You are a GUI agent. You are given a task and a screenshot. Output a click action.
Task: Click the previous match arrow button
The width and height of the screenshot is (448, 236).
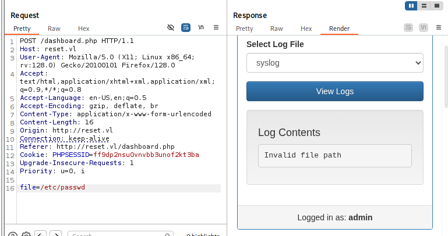coord(40,234)
